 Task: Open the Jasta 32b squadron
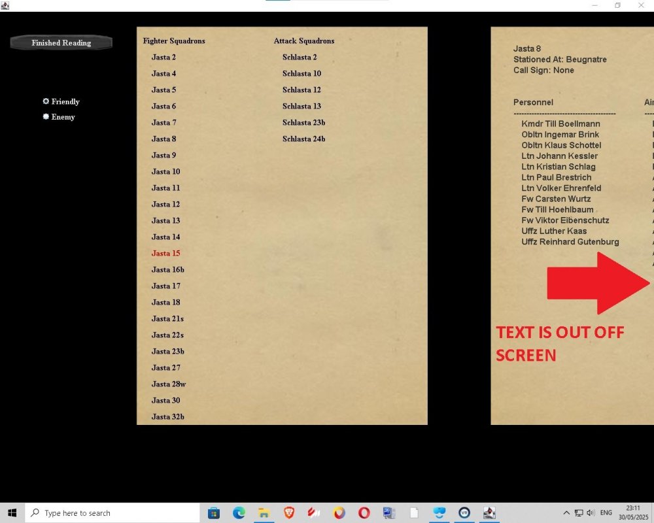(167, 416)
